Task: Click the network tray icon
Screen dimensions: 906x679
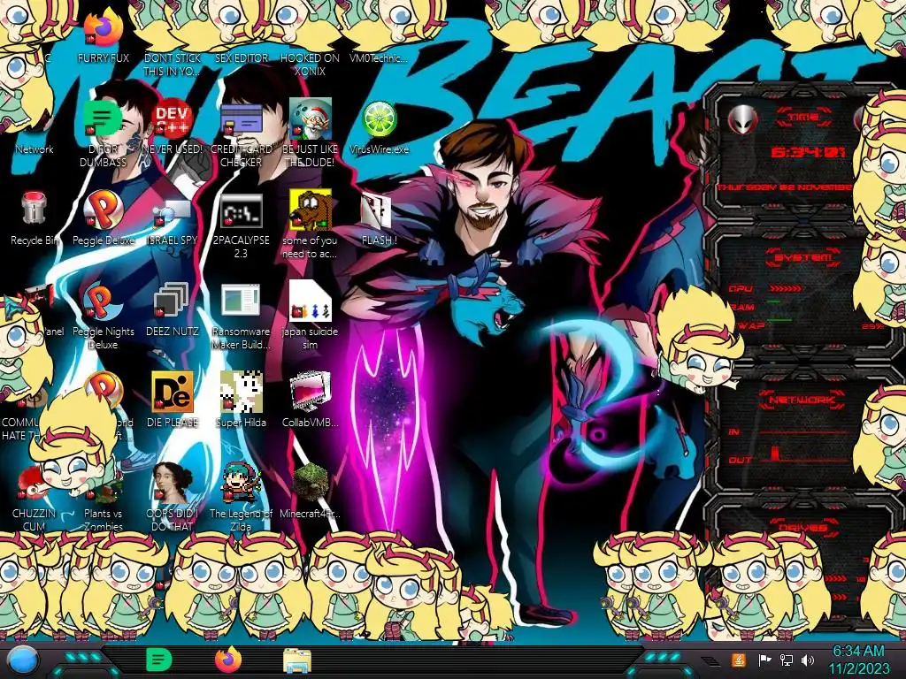Action: [x=787, y=660]
